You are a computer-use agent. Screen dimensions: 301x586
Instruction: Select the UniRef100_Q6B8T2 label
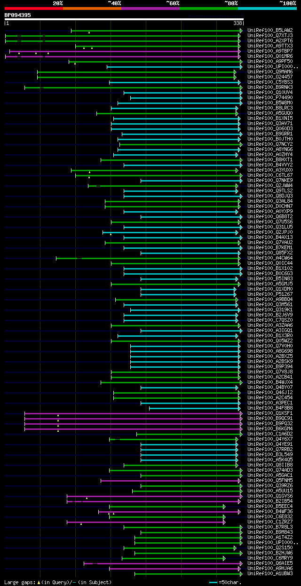pos(270,217)
